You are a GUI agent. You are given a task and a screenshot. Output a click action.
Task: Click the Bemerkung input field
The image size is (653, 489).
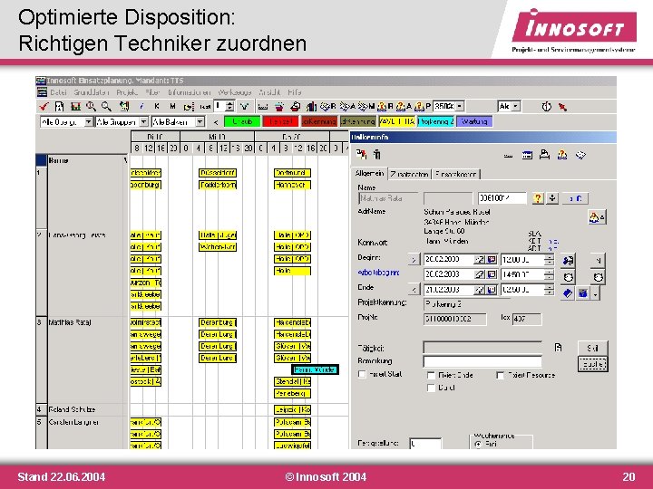point(482,361)
